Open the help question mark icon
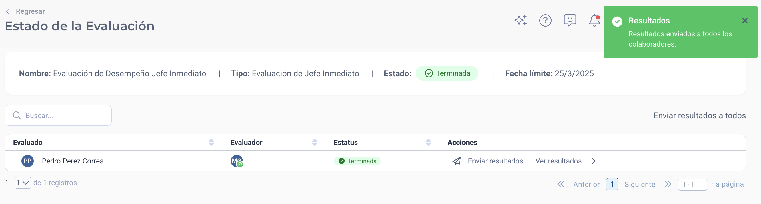 [x=545, y=20]
